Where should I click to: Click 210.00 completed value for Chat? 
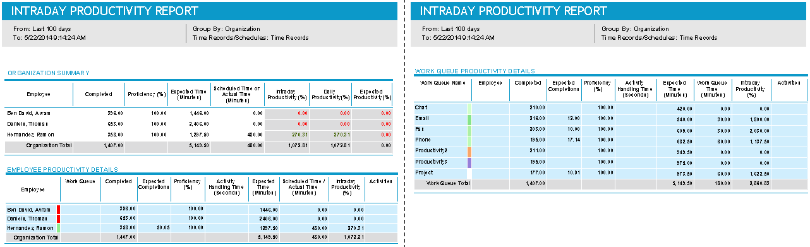coord(537,108)
